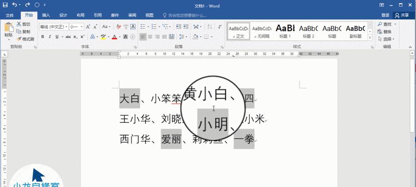Open the File (文件) tab
This screenshot has height=187, width=416.
pyautogui.click(x=9, y=15)
